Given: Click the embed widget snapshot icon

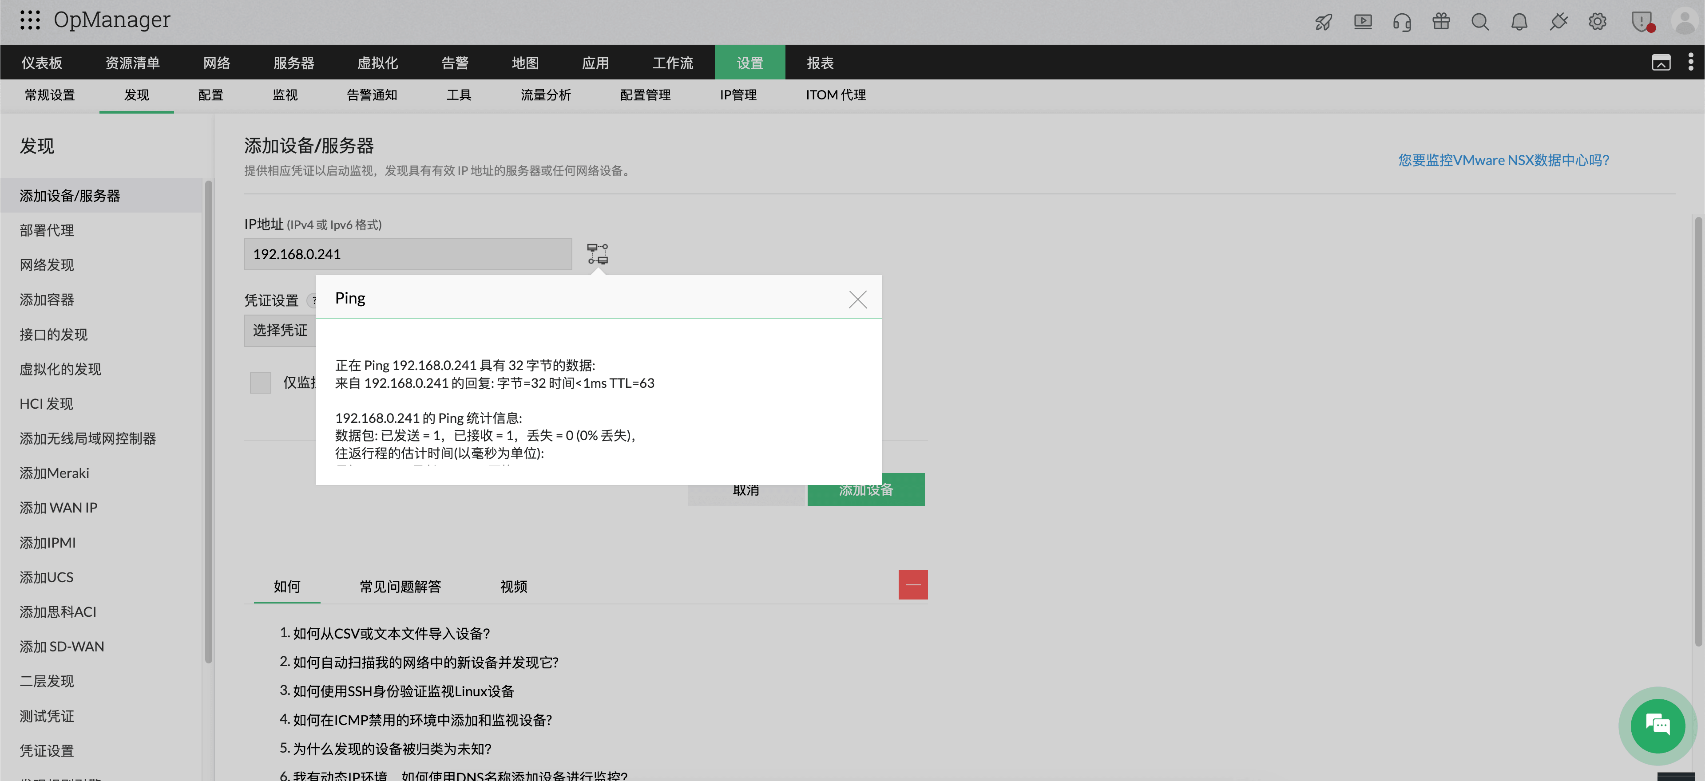Looking at the screenshot, I should click(x=1661, y=63).
